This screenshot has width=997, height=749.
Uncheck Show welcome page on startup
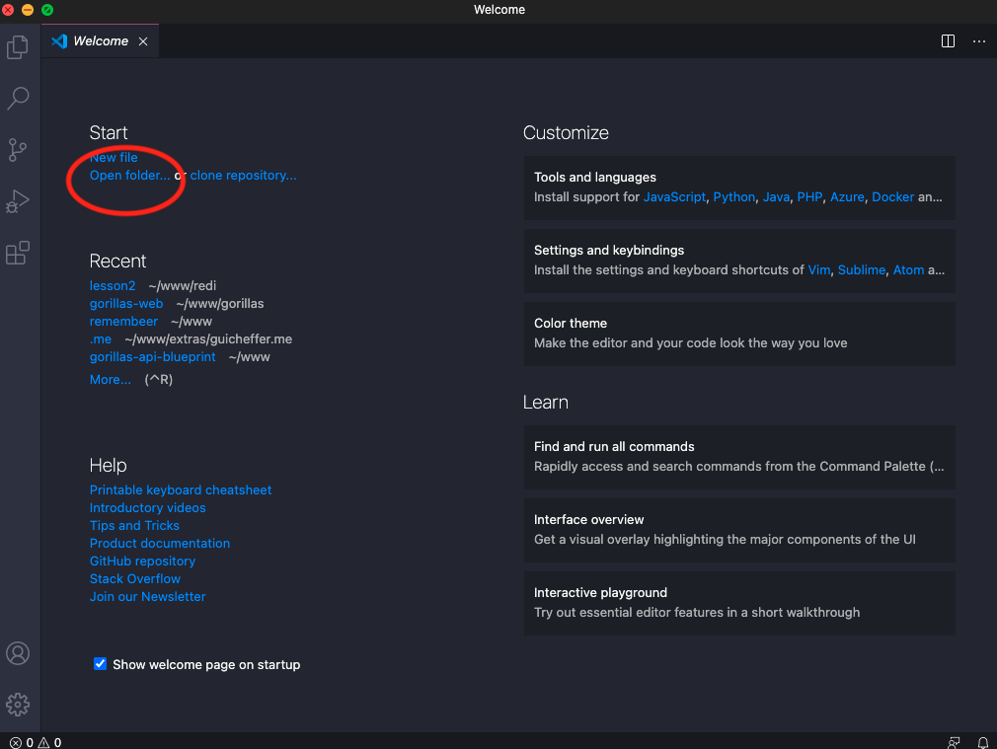100,664
